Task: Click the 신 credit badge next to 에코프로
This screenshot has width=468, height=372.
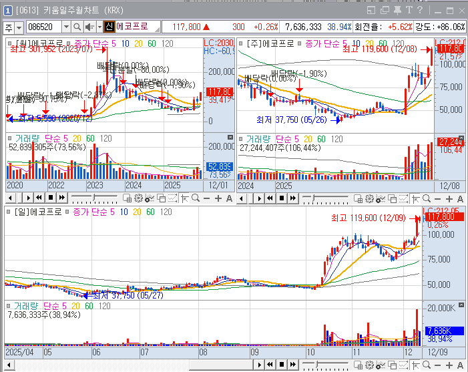Action: coord(109,27)
